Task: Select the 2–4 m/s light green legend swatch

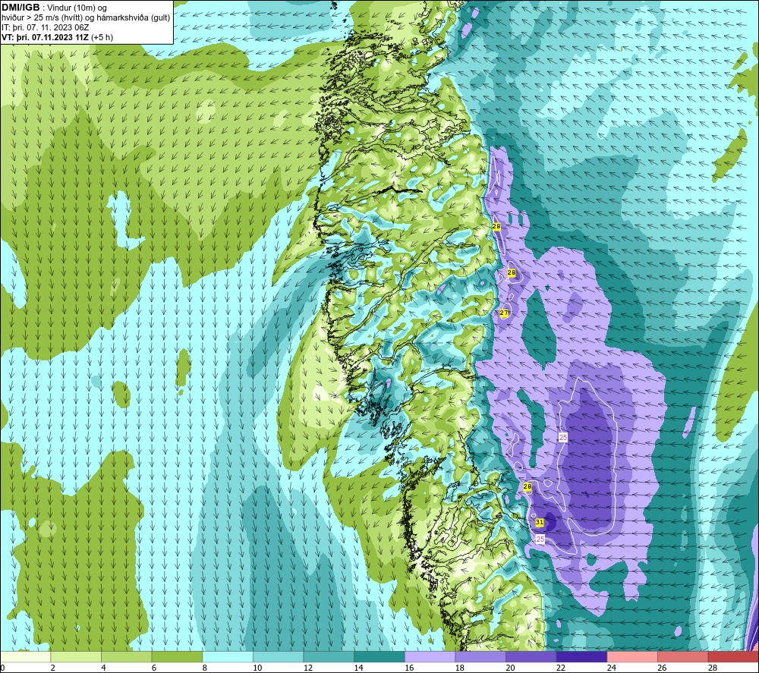Action: pos(76,656)
